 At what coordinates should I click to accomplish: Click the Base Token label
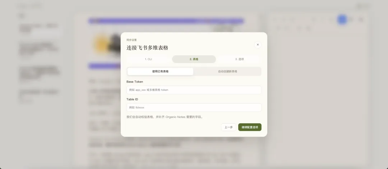[135, 82]
